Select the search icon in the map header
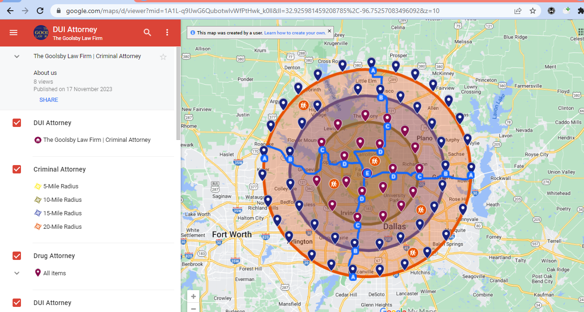 pos(147,33)
